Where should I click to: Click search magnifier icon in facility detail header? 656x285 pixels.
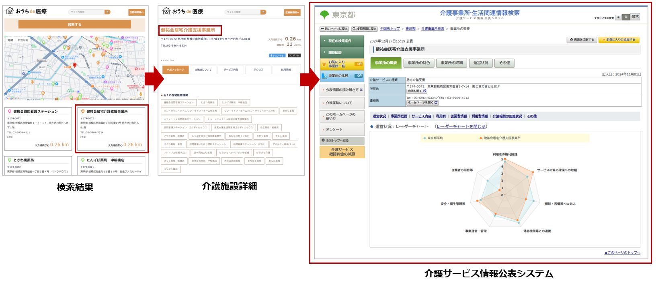click(x=263, y=12)
